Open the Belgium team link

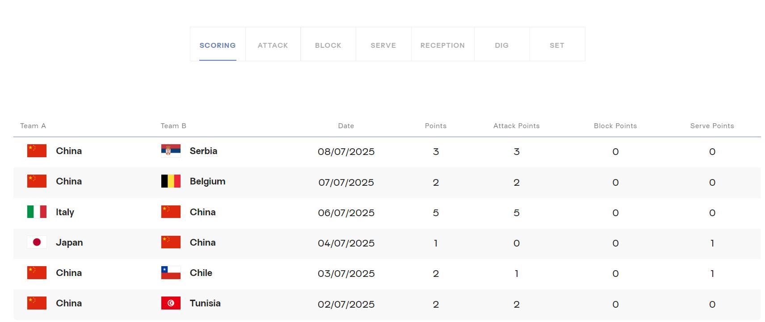pyautogui.click(x=207, y=181)
